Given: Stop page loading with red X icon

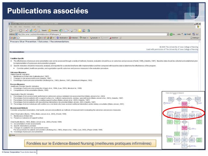Looking at the screenshot, I should pos(27,30).
